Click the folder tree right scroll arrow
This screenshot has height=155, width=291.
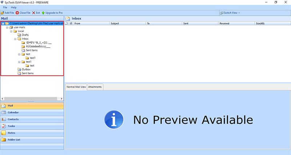[61, 99]
